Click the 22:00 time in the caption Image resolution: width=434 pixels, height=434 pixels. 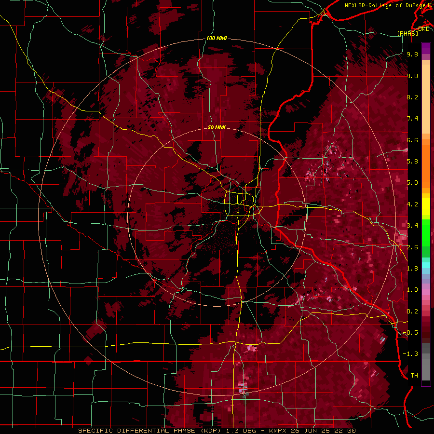[x=345, y=431]
